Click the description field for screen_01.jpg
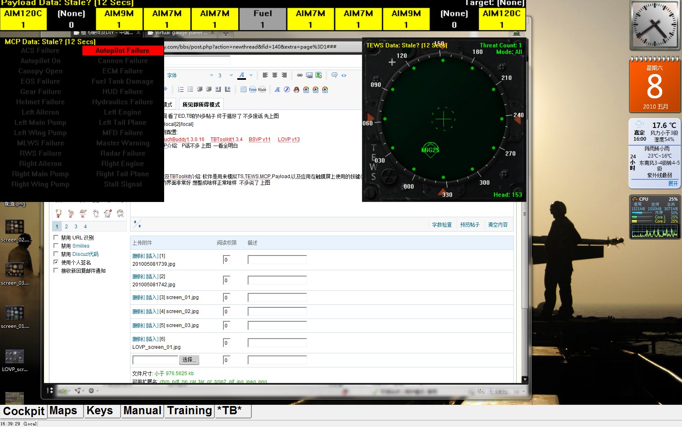The height and width of the screenshot is (427, 682). tap(277, 297)
